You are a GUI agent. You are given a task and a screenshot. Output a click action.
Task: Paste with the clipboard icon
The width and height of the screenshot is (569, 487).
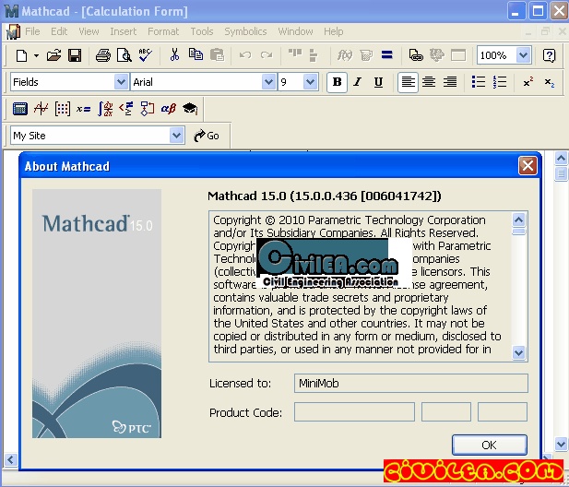coord(217,54)
